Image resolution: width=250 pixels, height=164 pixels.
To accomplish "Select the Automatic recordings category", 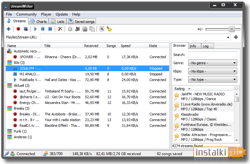I will 87,51.
